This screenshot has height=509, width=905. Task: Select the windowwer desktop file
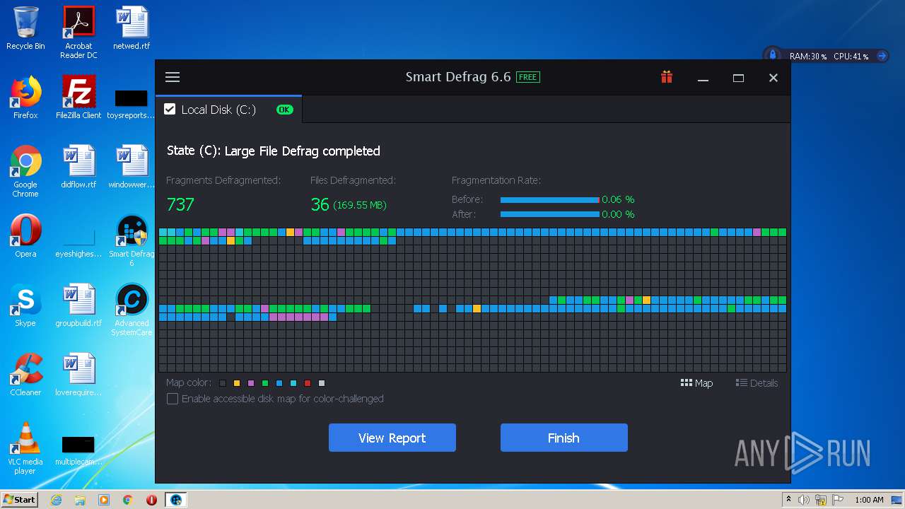[x=132, y=167]
